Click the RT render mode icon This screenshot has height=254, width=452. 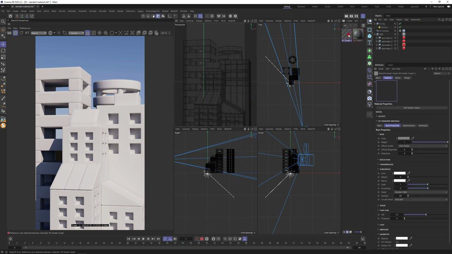click(27, 33)
